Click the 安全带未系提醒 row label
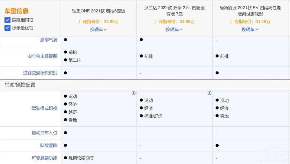 click(x=42, y=56)
